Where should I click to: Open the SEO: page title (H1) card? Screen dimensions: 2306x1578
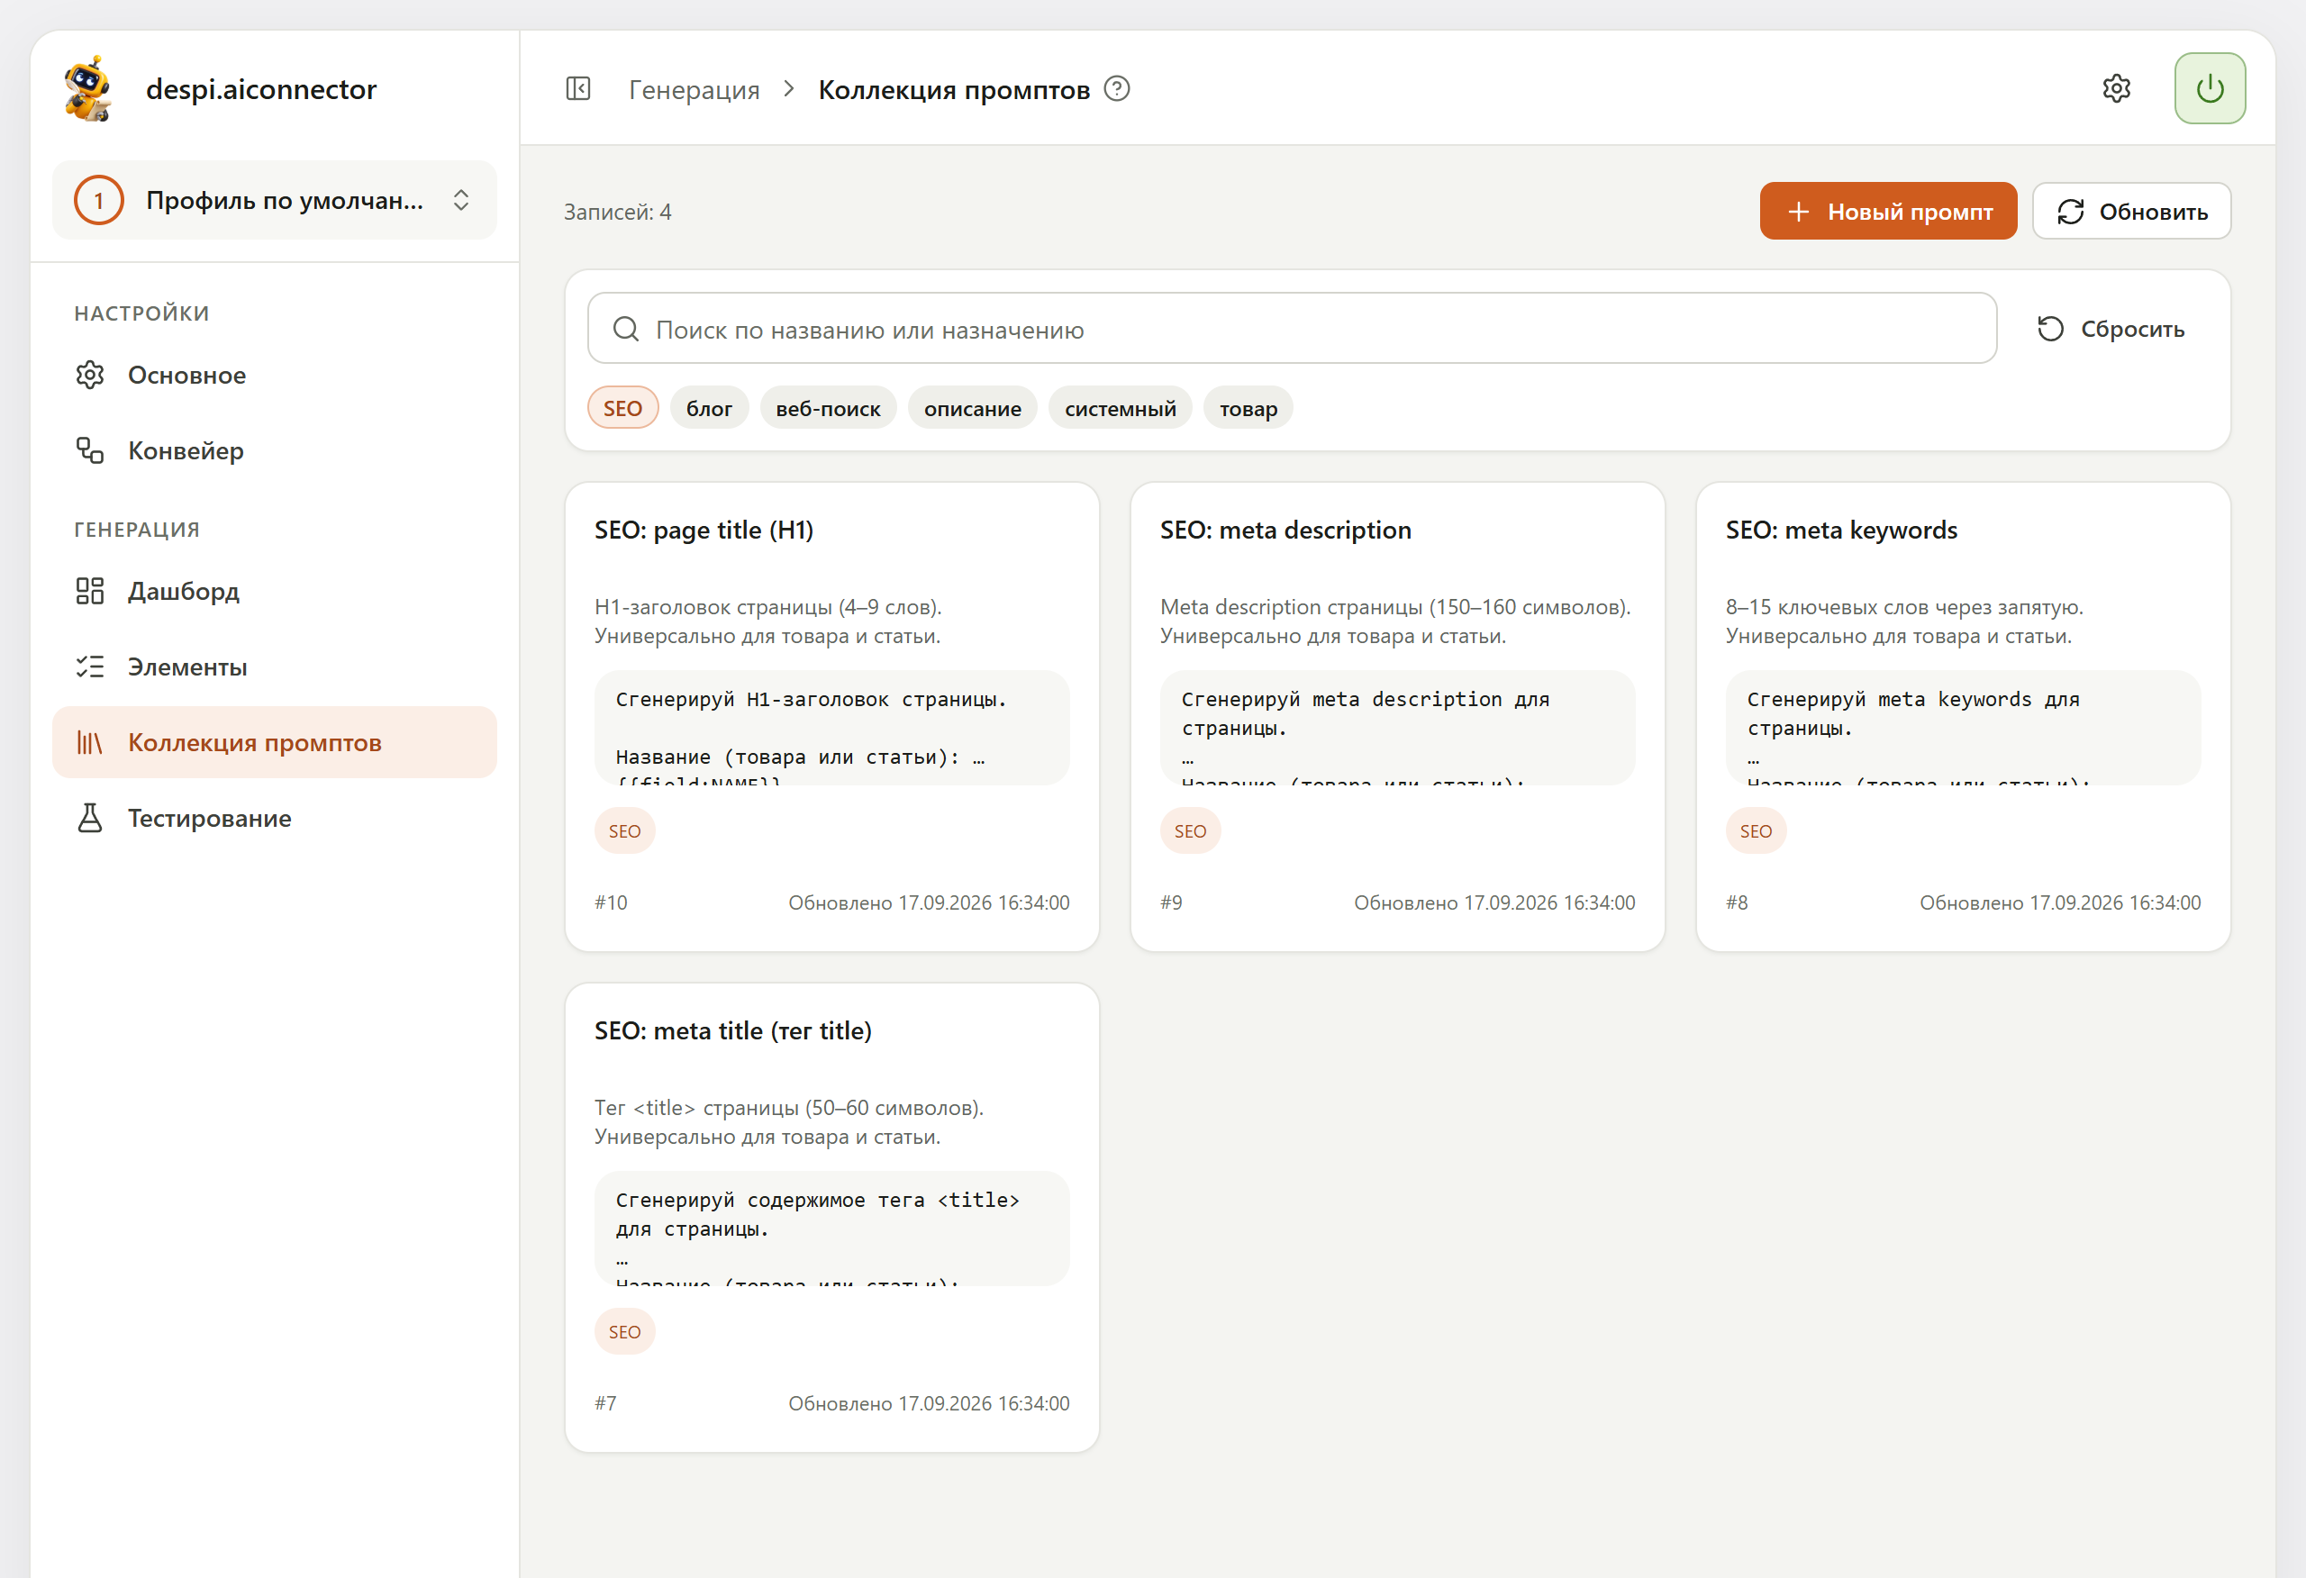(x=831, y=717)
